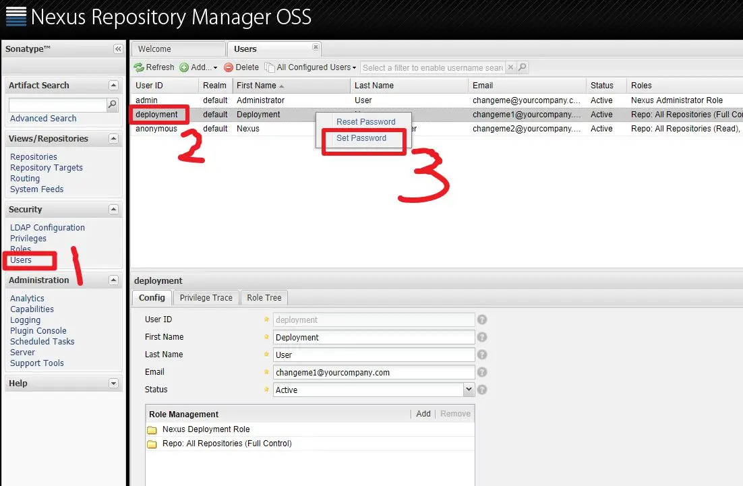Open Logging link
The image size is (743, 486).
(x=25, y=320)
